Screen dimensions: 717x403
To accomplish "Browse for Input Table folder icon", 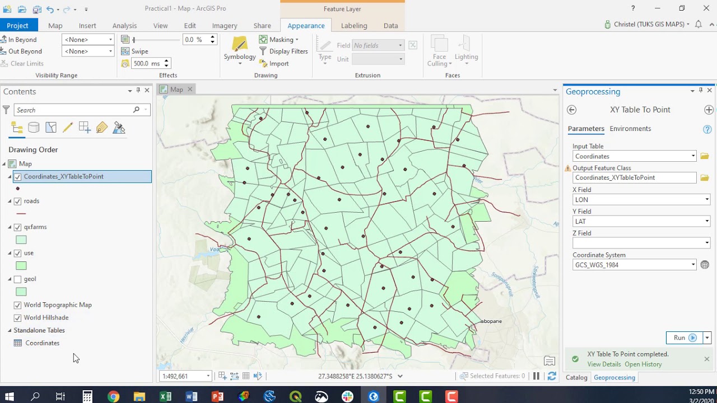I will pyautogui.click(x=705, y=156).
